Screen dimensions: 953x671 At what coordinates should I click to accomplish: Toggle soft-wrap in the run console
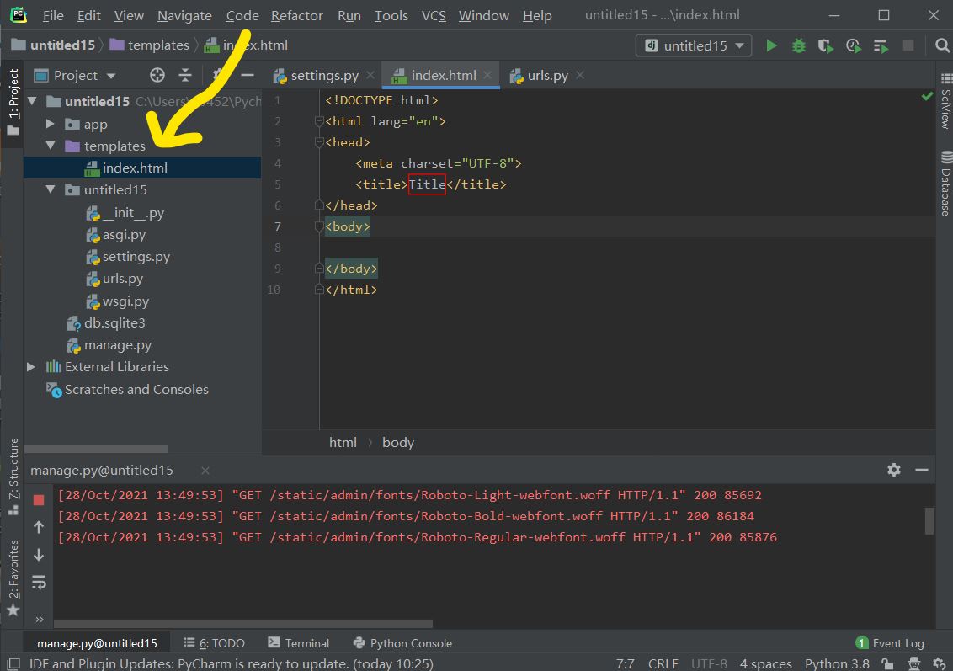click(x=39, y=583)
